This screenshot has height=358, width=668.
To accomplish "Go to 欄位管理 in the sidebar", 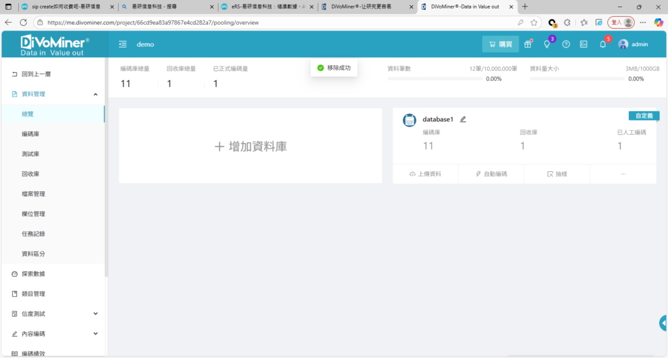I will (33, 214).
